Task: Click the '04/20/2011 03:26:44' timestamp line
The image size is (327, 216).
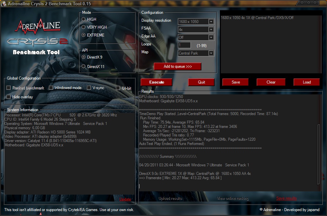Action: 194,165
